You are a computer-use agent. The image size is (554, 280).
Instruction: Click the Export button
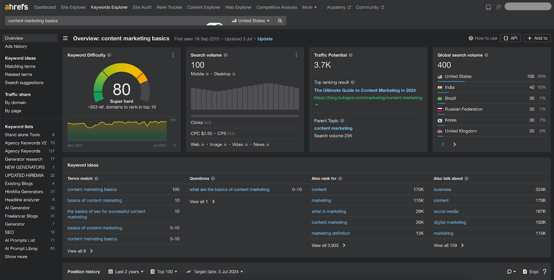click(x=530, y=272)
